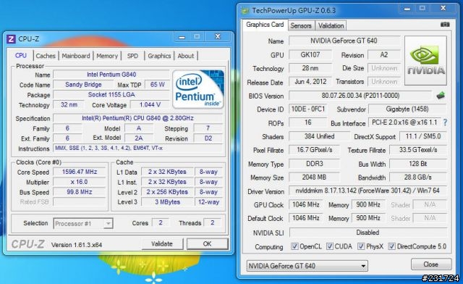Click the Intel Pentium inside logo

[x=198, y=89]
